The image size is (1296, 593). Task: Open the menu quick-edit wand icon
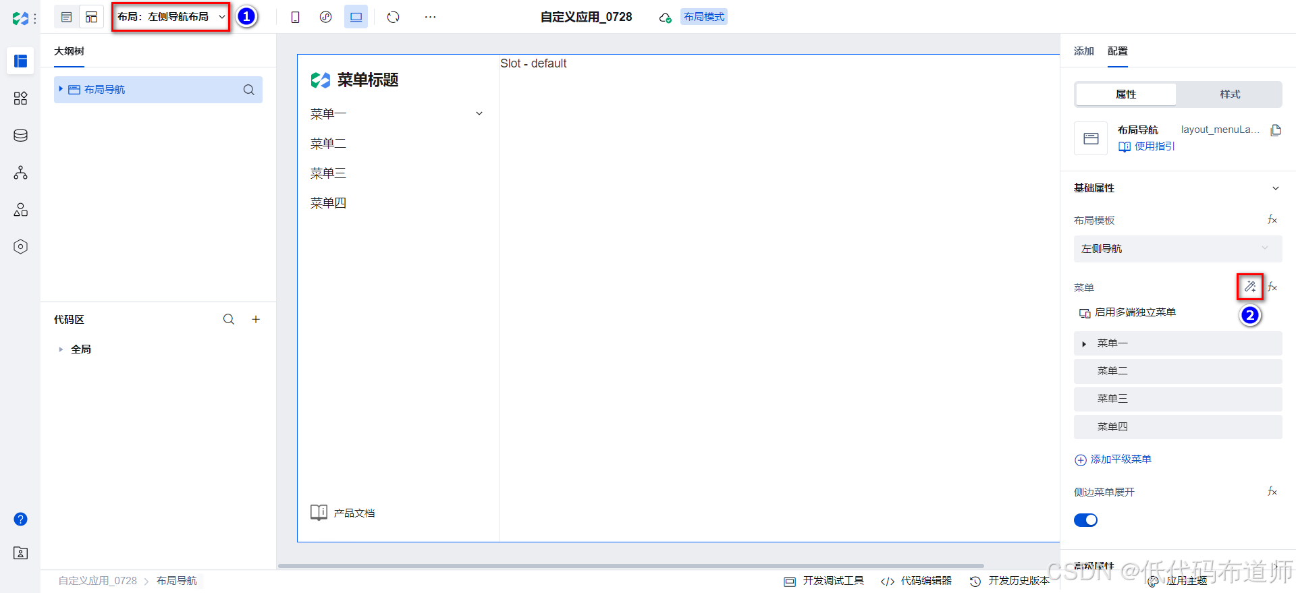[x=1250, y=287]
